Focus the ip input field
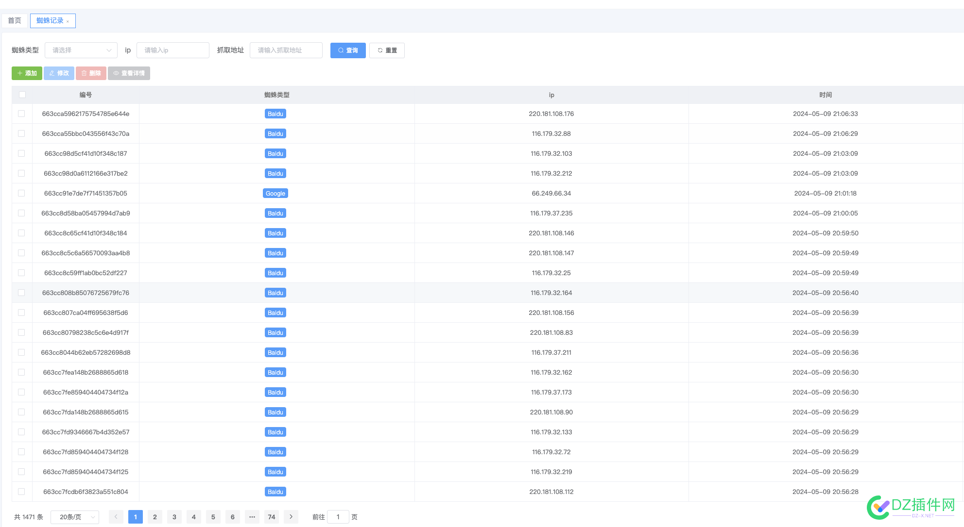The height and width of the screenshot is (527, 964). pos(173,50)
